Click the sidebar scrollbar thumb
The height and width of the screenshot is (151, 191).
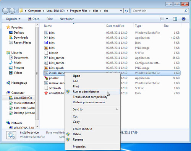click(x=37, y=73)
